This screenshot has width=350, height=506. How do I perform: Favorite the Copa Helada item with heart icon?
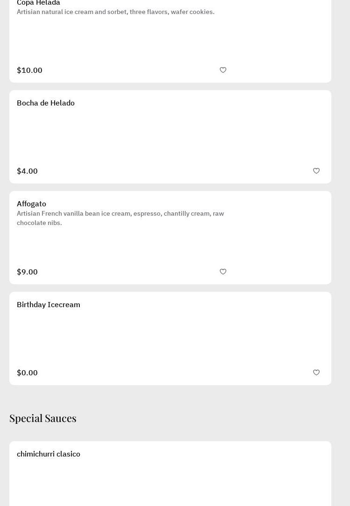click(x=223, y=70)
